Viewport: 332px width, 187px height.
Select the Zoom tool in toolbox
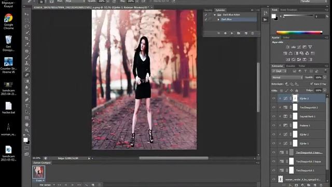pyautogui.click(x=26, y=130)
